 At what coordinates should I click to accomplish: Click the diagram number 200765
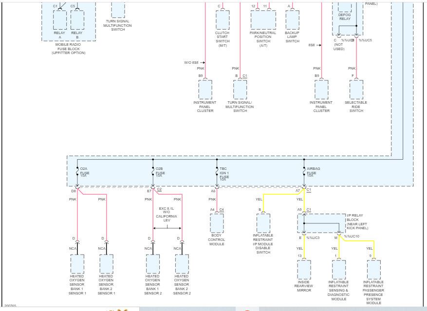10,306
